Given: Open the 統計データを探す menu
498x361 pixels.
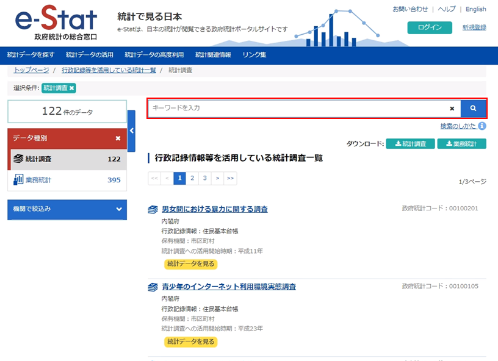Looking at the screenshot, I should tap(31, 55).
